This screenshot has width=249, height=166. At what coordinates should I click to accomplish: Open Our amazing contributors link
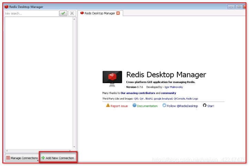pos(138,93)
